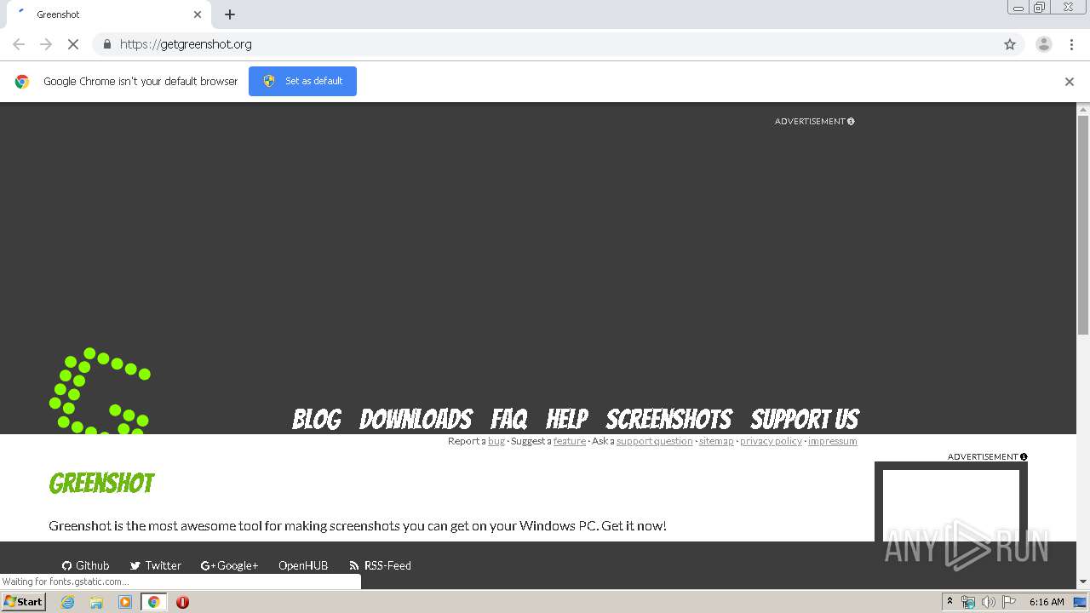Viewport: 1090px width, 613px height.
Task: Follow the feature suggestion link
Action: tap(570, 441)
